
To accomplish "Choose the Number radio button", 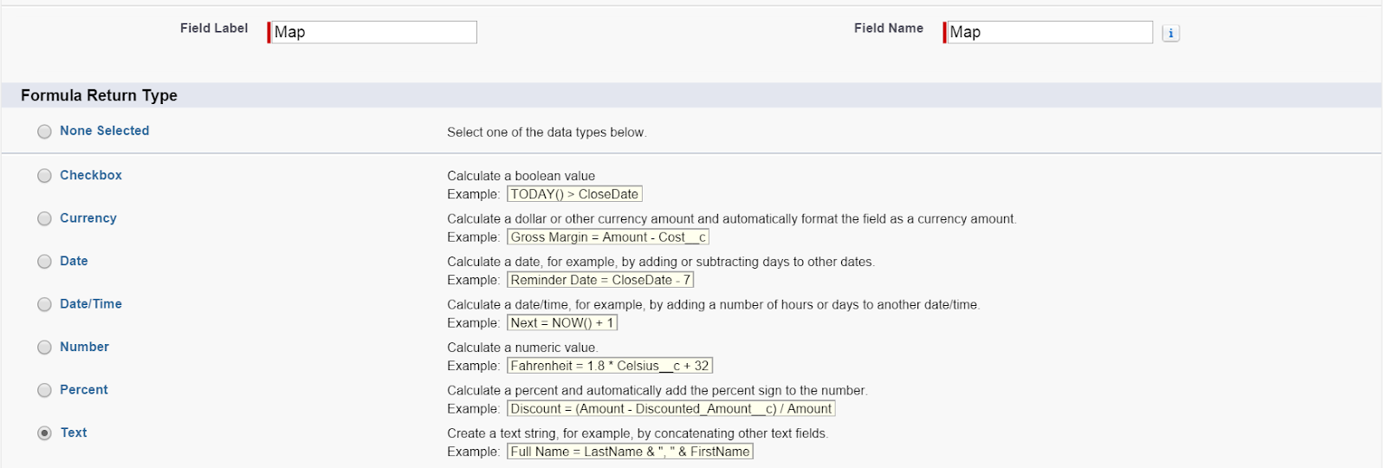I will [44, 348].
